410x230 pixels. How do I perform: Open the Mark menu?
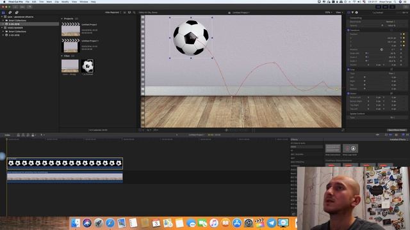pos(49,2)
